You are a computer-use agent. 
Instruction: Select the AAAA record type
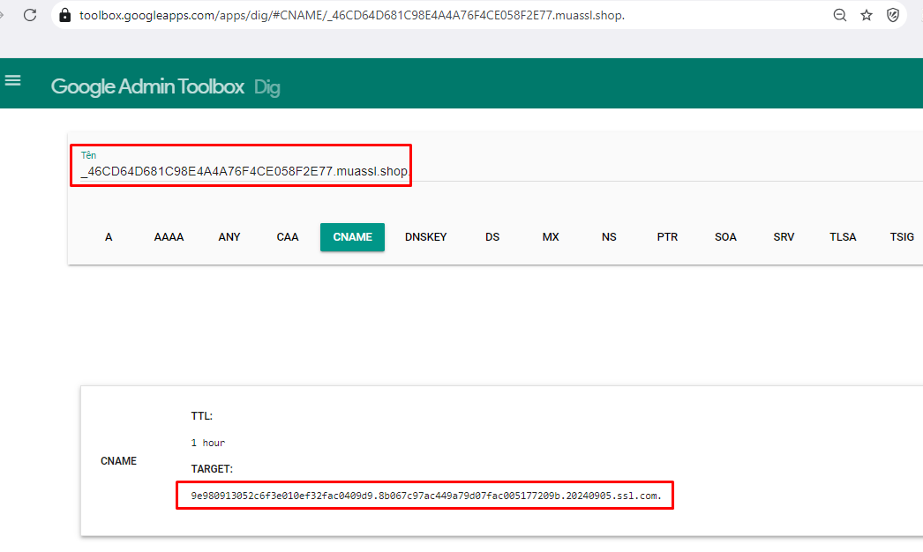(x=169, y=237)
